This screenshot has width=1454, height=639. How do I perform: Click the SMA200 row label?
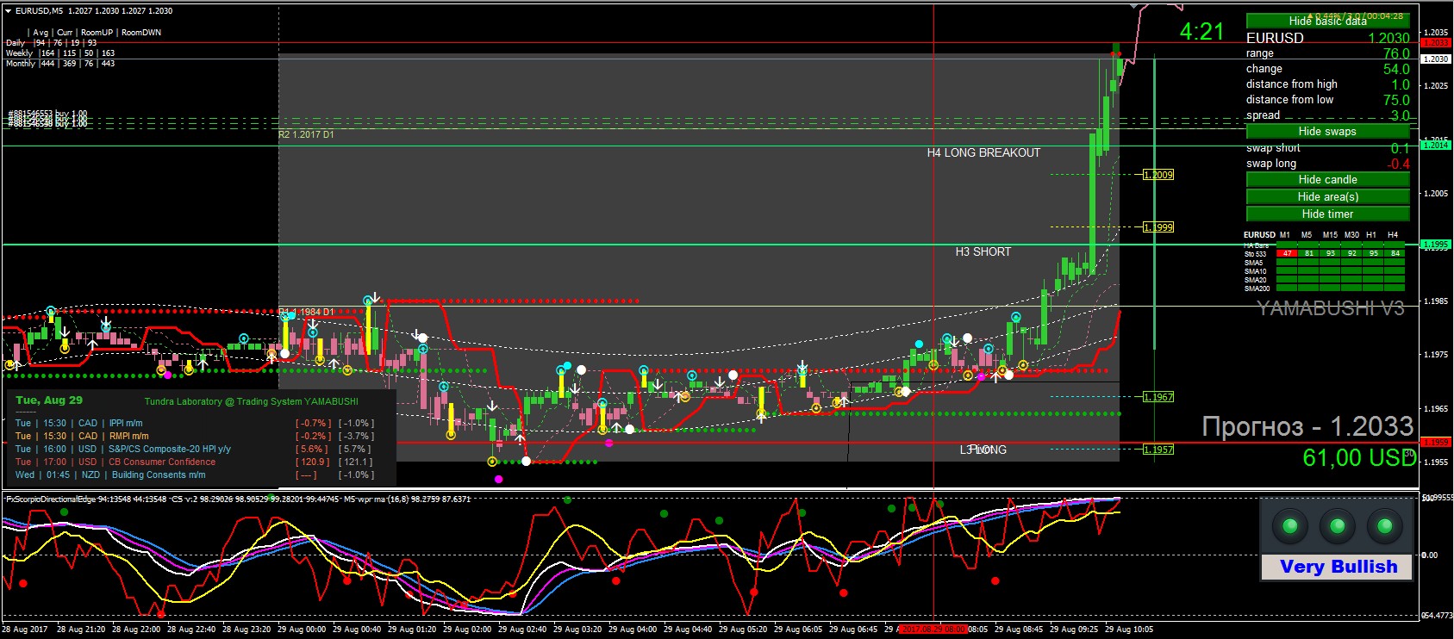[x=1257, y=288]
